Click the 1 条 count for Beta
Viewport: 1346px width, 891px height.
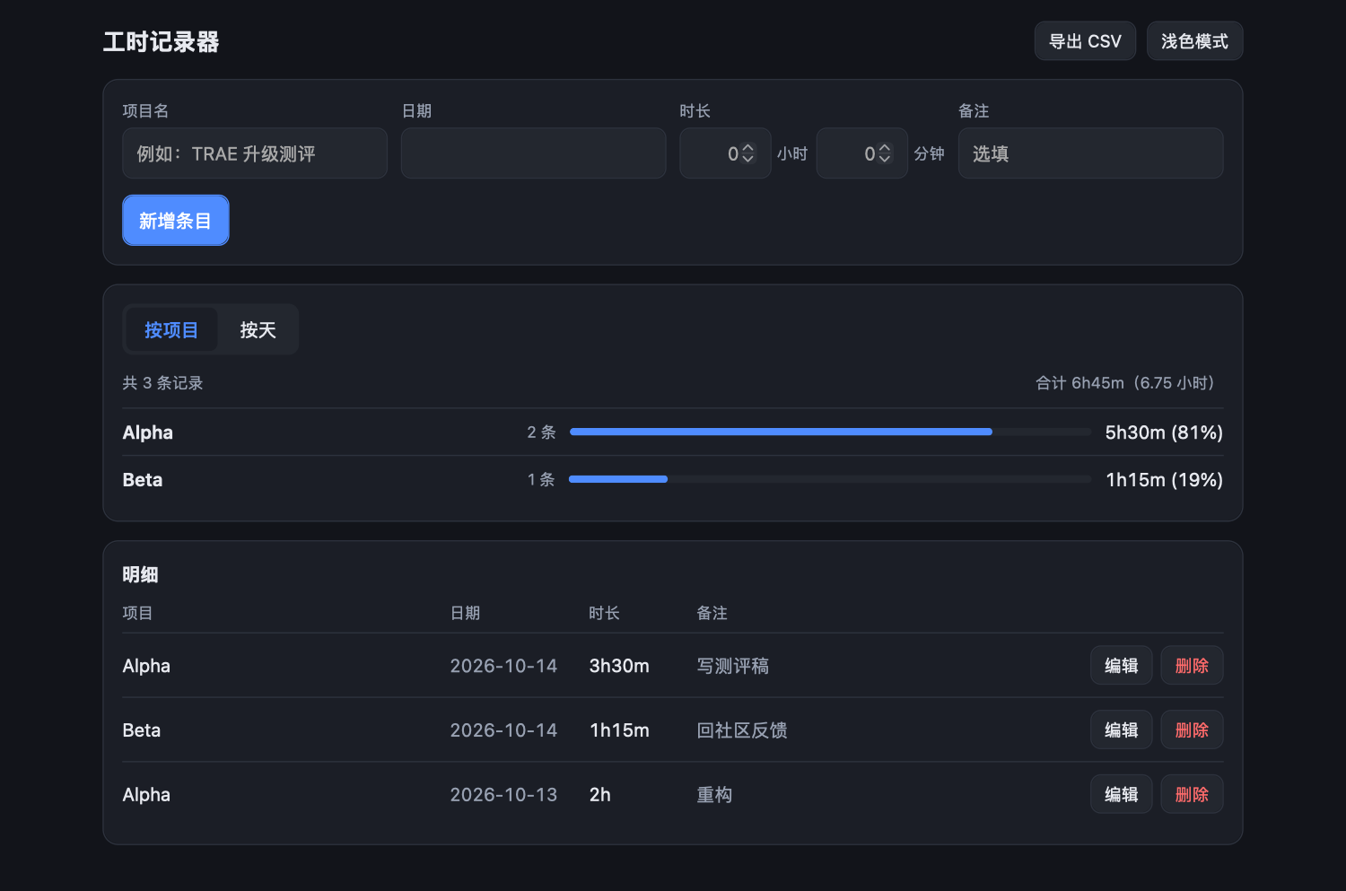(x=541, y=480)
